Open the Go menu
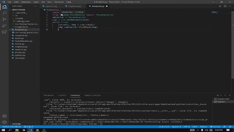 pos(43,2)
